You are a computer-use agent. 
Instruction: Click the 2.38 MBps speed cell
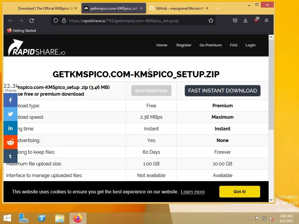tap(151, 117)
